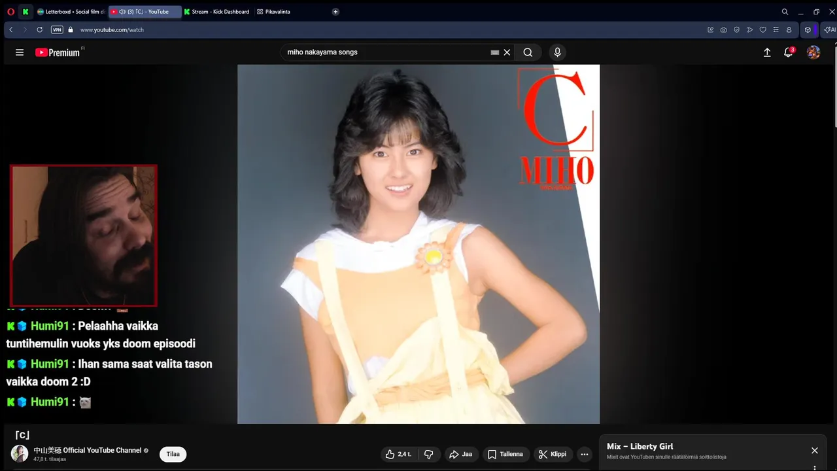837x471 pixels.
Task: Open more actions three-dot menu
Action: pyautogui.click(x=585, y=454)
